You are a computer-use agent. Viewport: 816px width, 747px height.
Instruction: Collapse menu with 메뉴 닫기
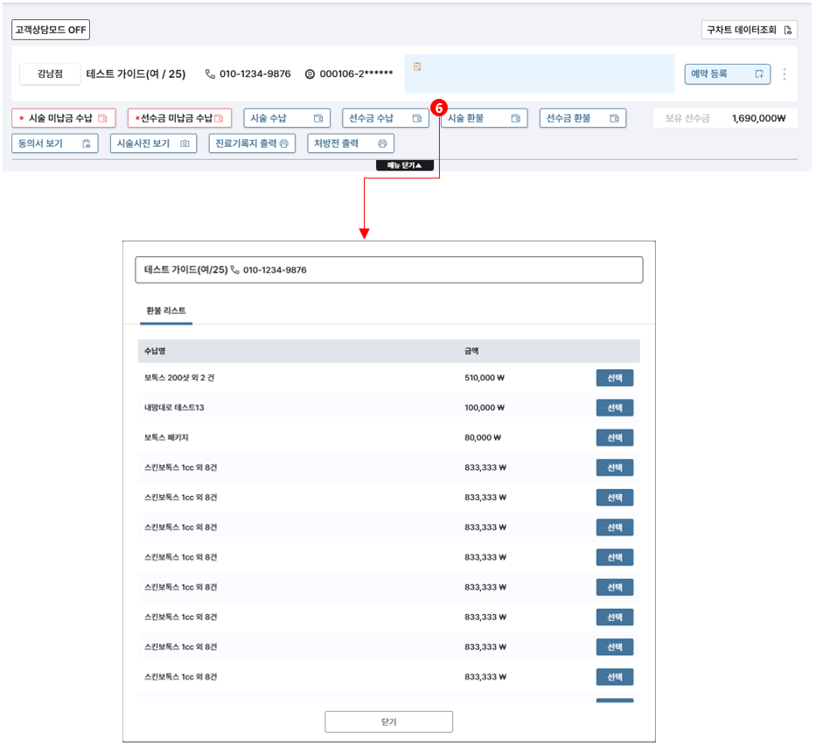(404, 165)
